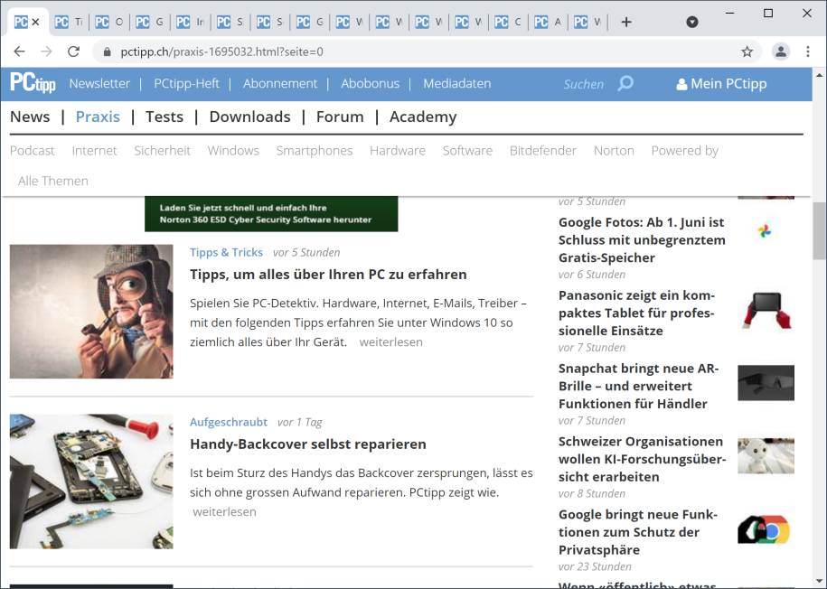Click the address bar URL
The image size is (827, 589).
click(221, 51)
